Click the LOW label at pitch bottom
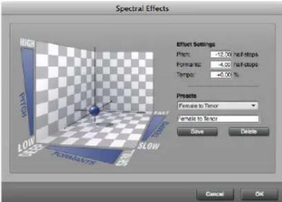Screen dimensions: 282x202 coord(26,144)
